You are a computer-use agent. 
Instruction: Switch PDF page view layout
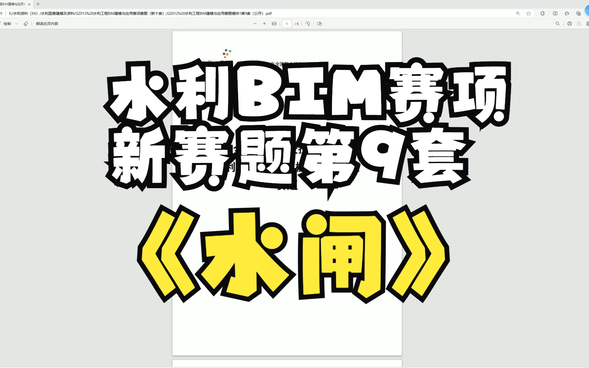click(319, 24)
